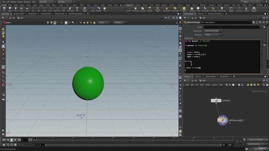Screen dimensions: 269x151
Task: Select the Metaball shelf tool
Action: click(x=99, y=9)
